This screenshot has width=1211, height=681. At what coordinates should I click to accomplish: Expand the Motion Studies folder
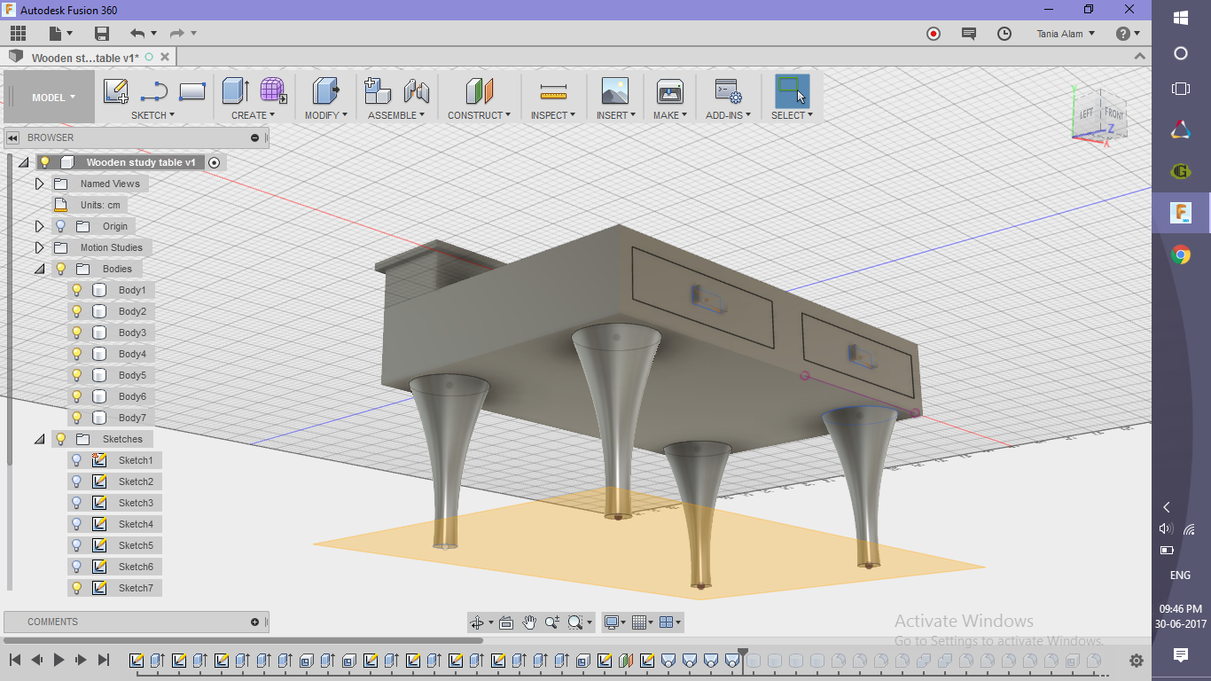(39, 247)
